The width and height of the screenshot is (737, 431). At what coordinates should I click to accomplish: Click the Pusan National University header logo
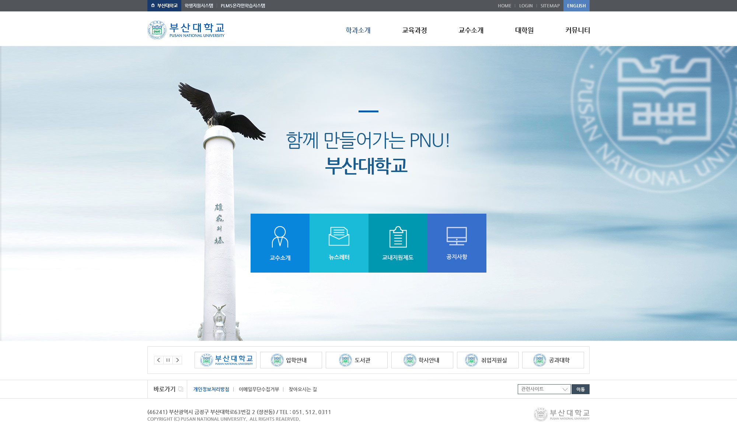tap(186, 30)
